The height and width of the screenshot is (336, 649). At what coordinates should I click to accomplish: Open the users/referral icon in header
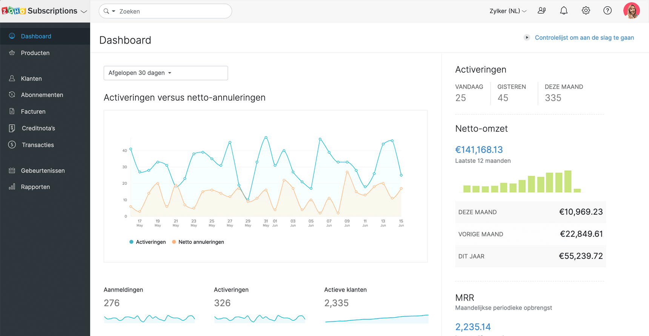click(542, 11)
